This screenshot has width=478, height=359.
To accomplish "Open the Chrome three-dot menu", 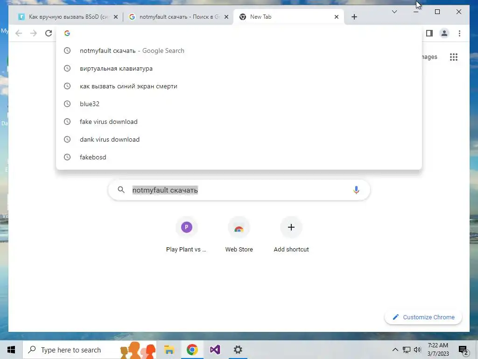I will click(459, 33).
